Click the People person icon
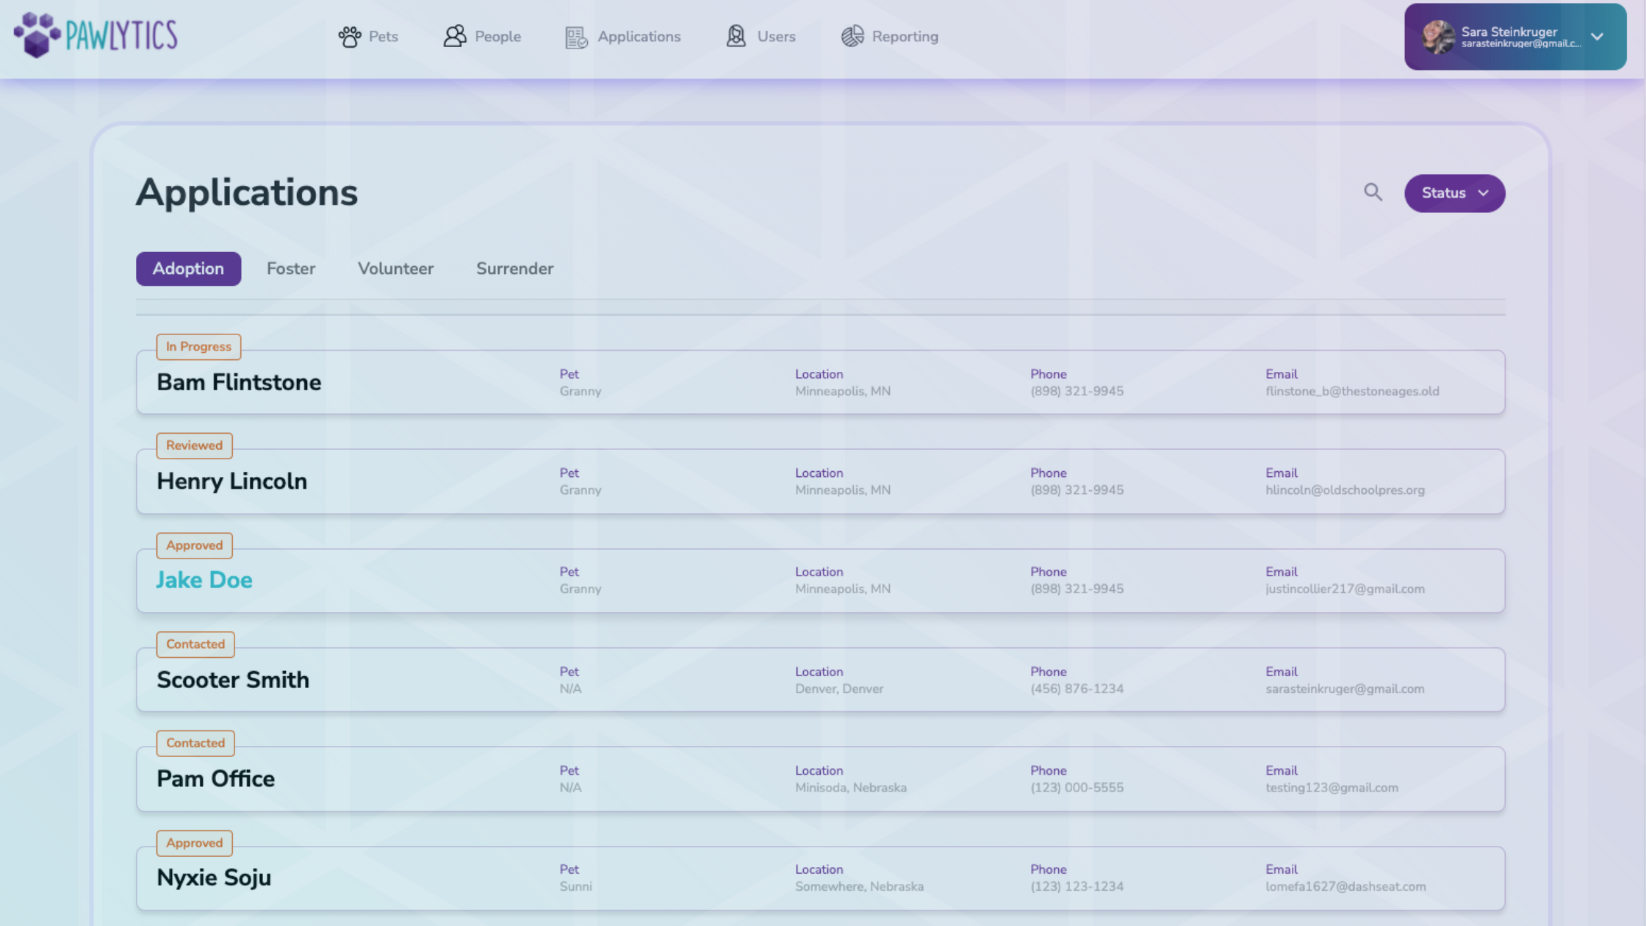The height and width of the screenshot is (926, 1646). click(455, 36)
